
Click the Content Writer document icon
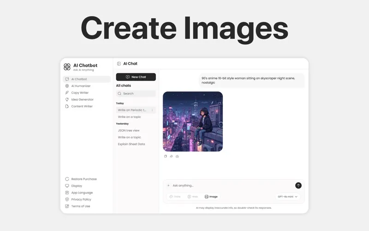click(x=67, y=106)
